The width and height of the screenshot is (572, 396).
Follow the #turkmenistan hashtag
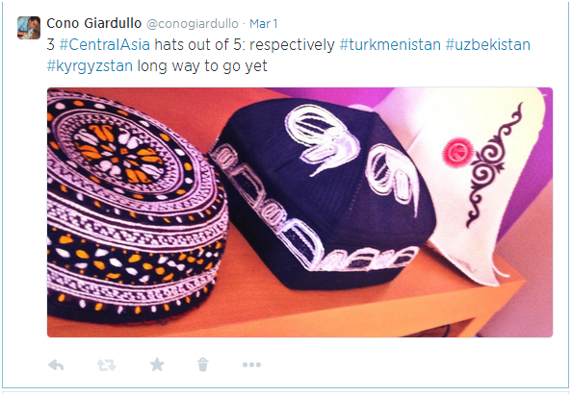click(390, 45)
